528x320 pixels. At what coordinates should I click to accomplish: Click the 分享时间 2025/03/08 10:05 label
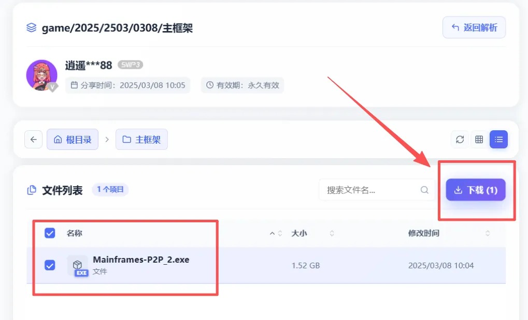(128, 85)
